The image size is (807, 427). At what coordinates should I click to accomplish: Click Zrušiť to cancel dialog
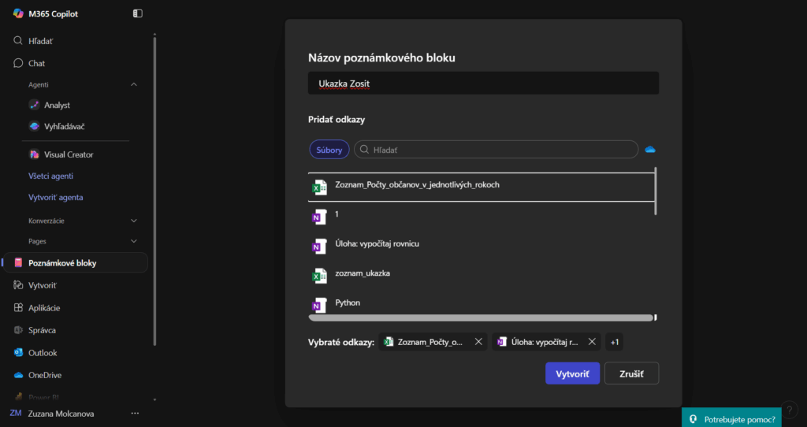pos(631,373)
